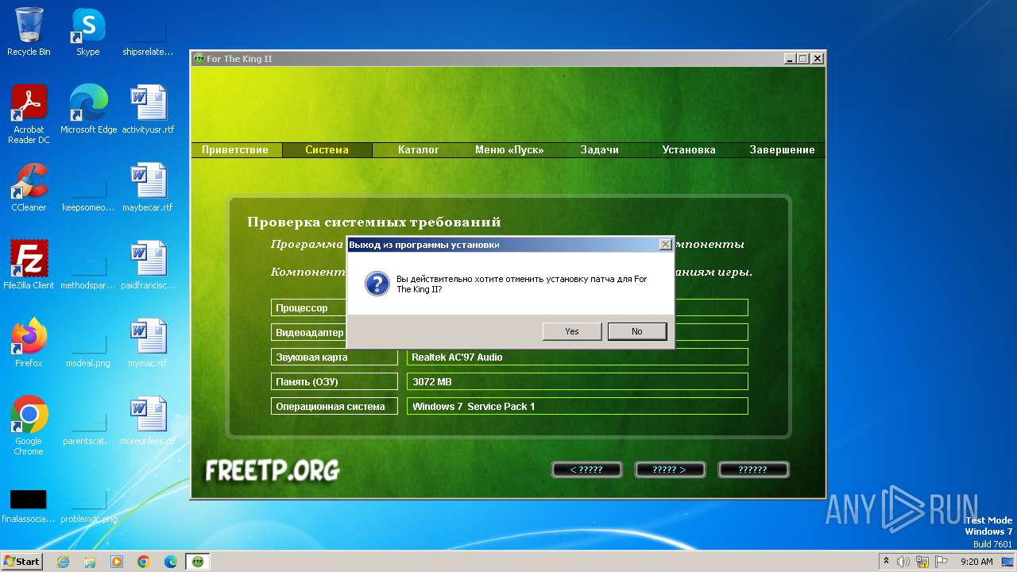Viewport: 1017px width, 572px height.
Task: Close the For The King II installer window
Action: coord(818,59)
